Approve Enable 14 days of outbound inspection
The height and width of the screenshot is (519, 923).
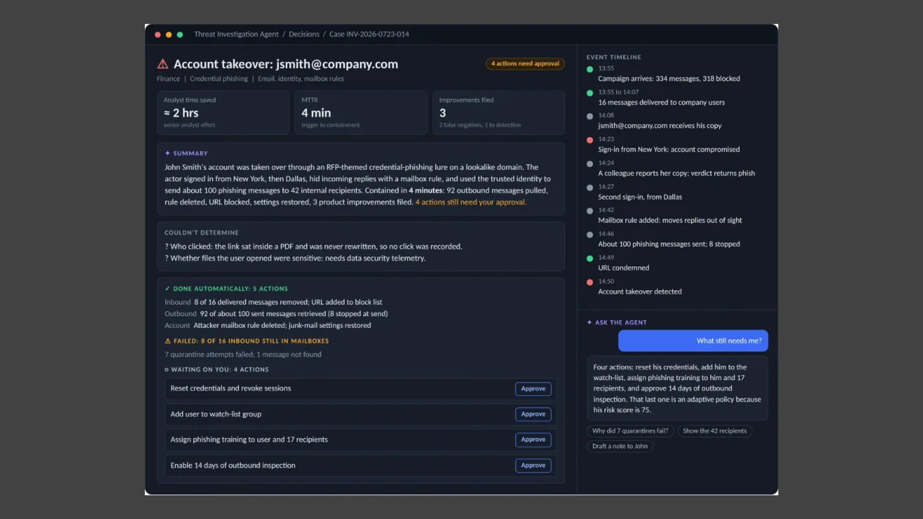click(533, 465)
